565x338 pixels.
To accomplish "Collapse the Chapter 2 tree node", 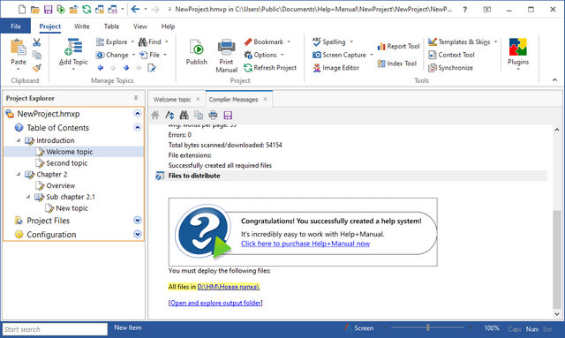I will pos(19,175).
